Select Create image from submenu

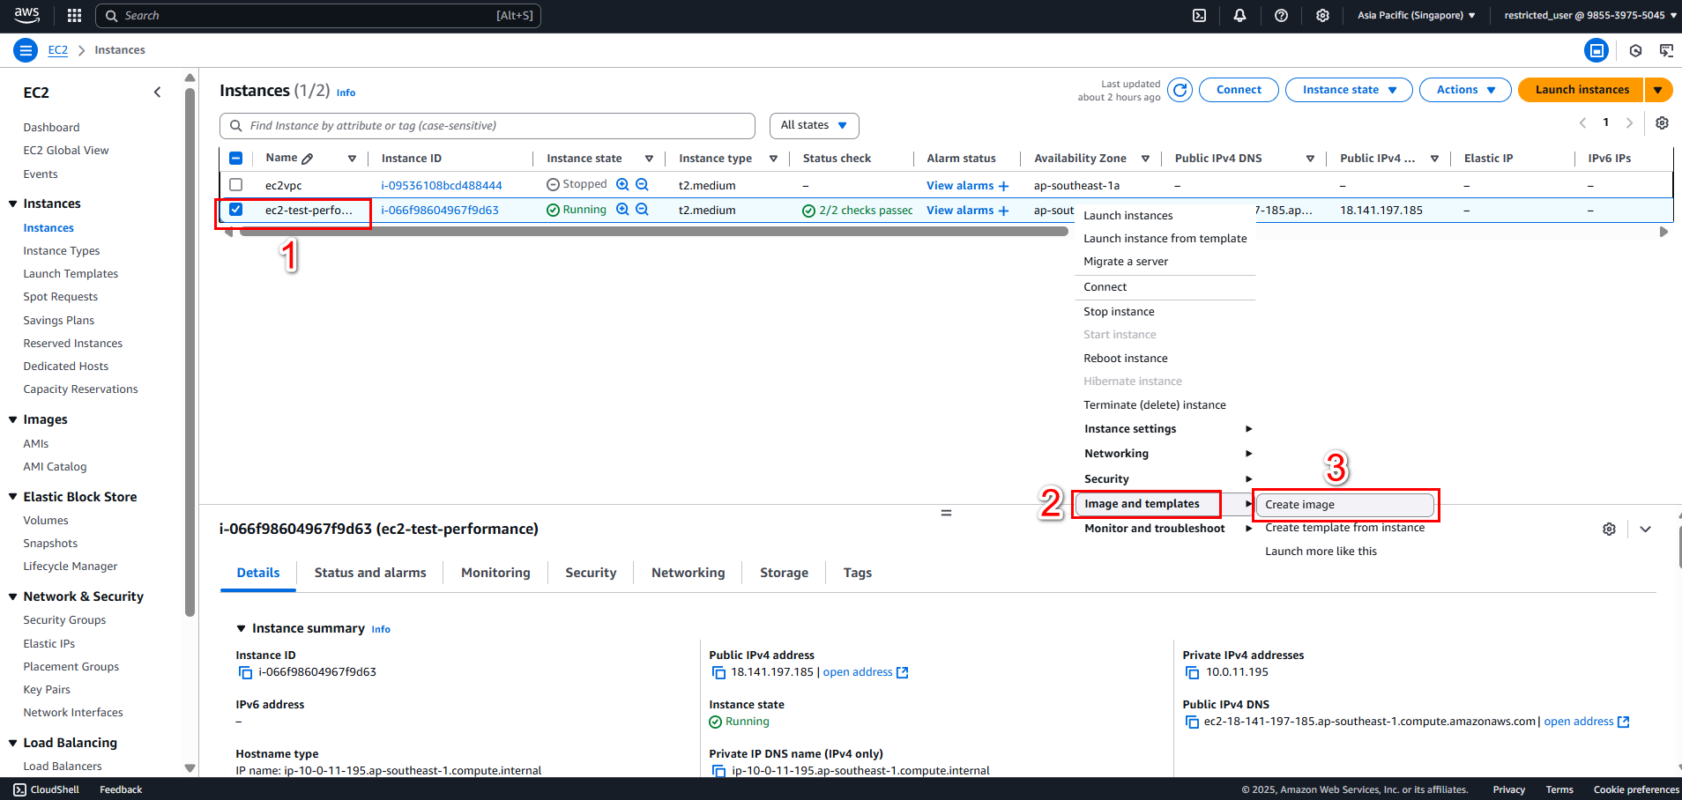point(1344,505)
